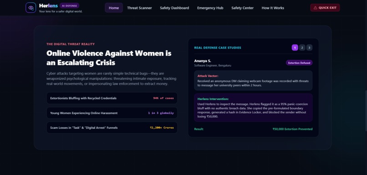Open How It Works page
Image resolution: width=367 pixels, height=175 pixels.
point(273,8)
